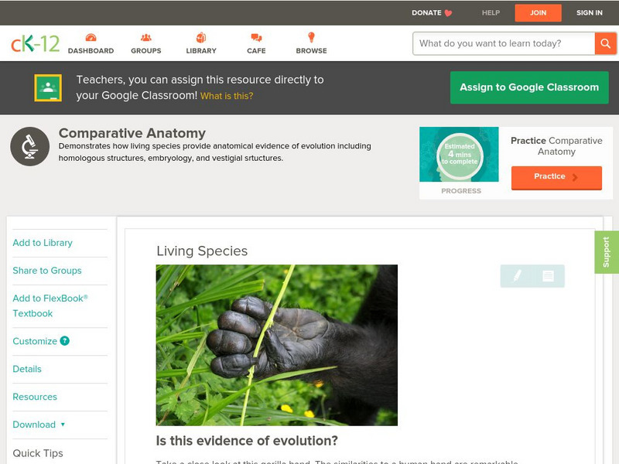The image size is (619, 464).
Task: Open the Library backpack icon
Action: pyautogui.click(x=201, y=37)
